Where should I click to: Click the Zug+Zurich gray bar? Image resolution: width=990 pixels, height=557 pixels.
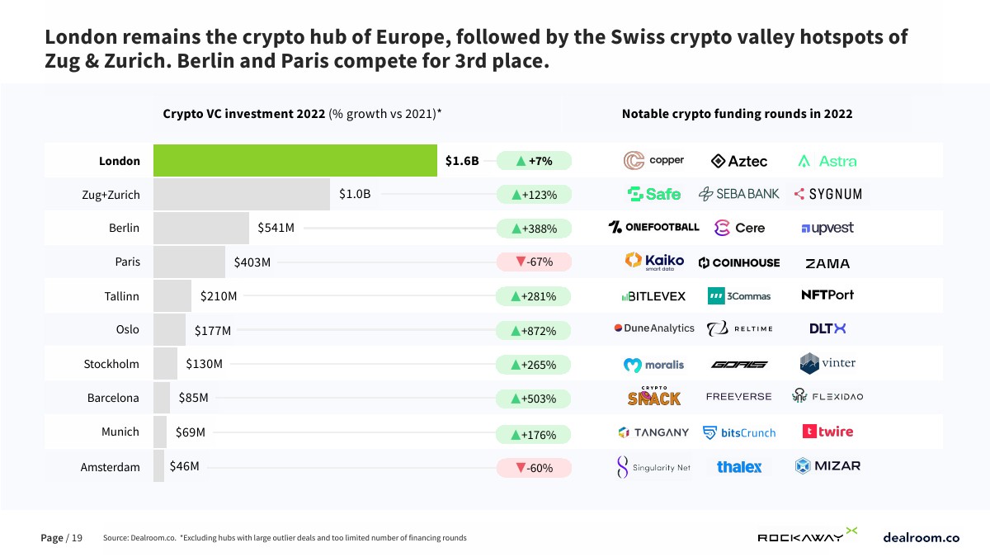tap(241, 195)
